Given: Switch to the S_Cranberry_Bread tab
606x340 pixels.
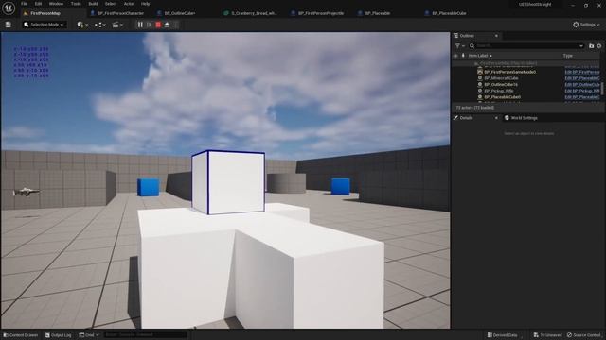Looking at the screenshot, I should (254, 13).
